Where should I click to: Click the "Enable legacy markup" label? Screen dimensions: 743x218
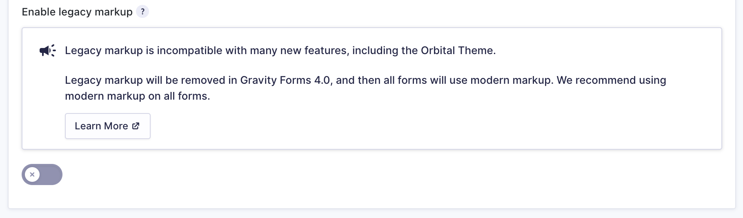[77, 12]
